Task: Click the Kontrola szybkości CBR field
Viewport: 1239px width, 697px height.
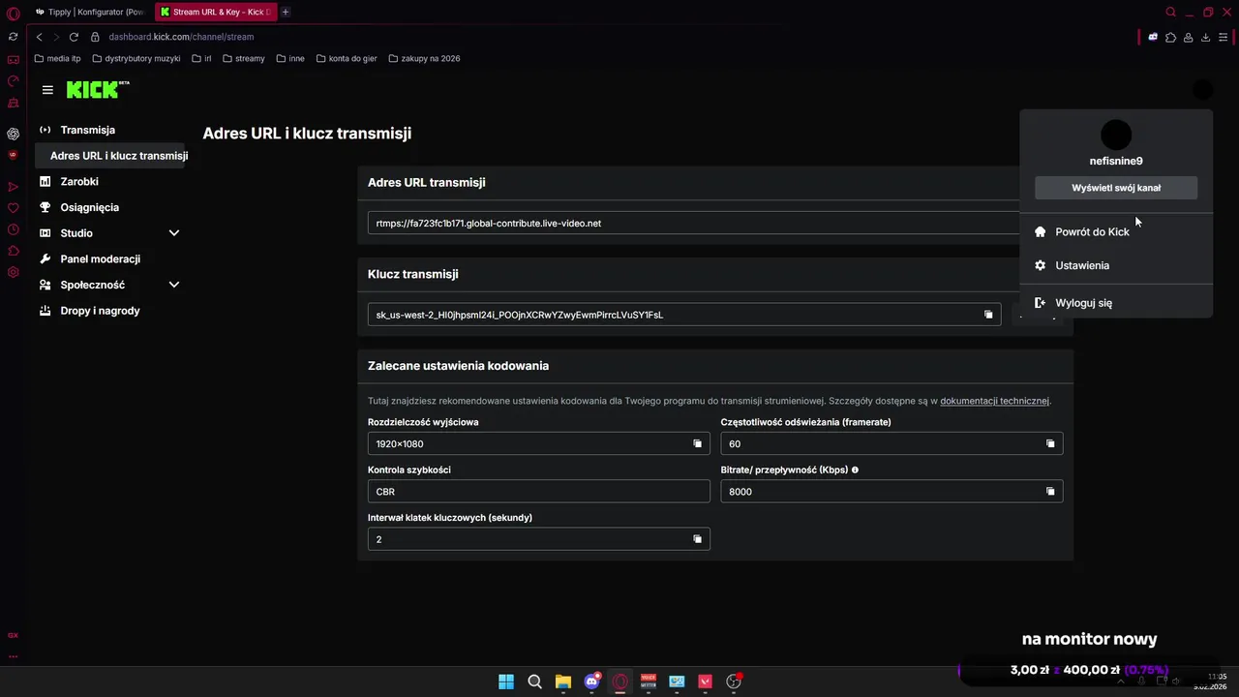Action: pyautogui.click(x=538, y=492)
